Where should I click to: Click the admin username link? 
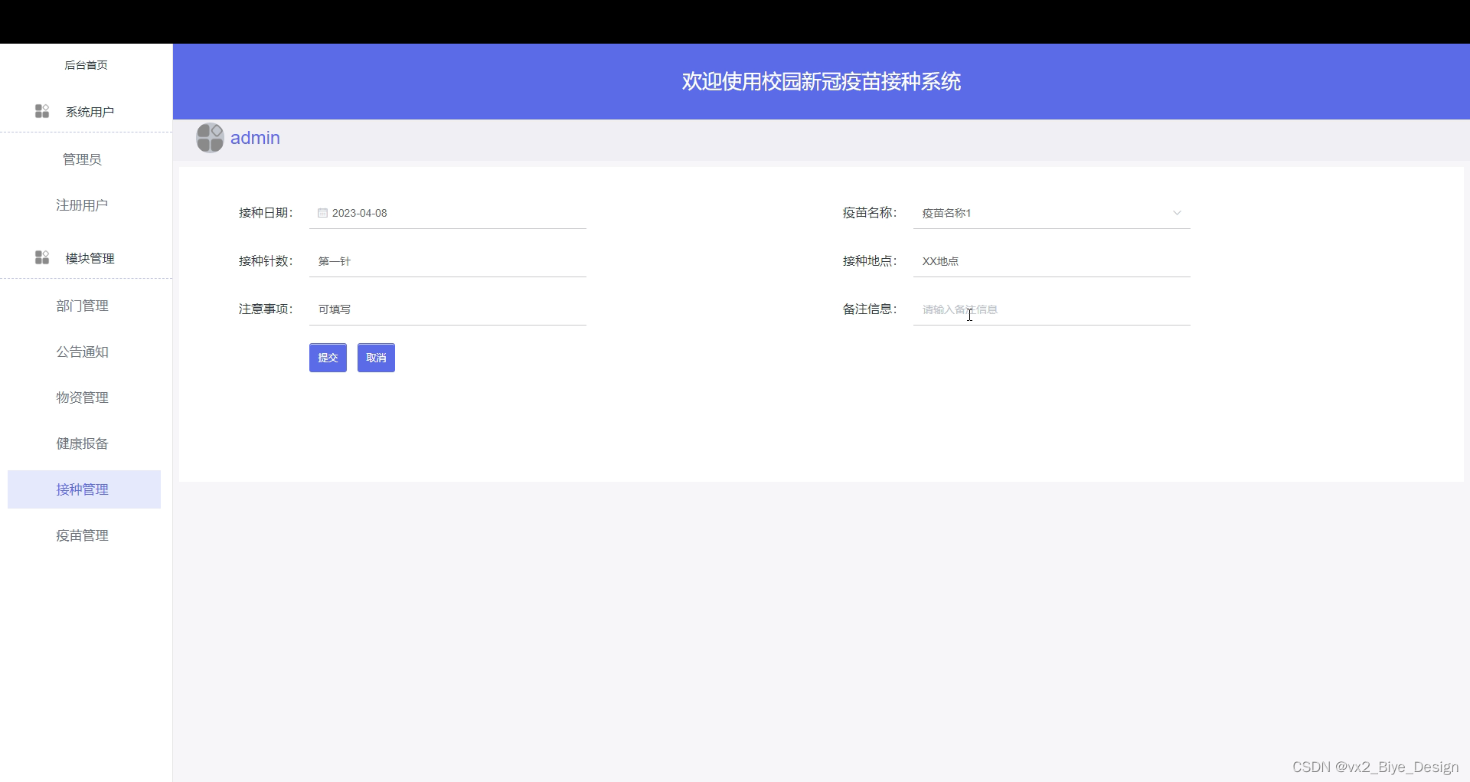pyautogui.click(x=255, y=138)
